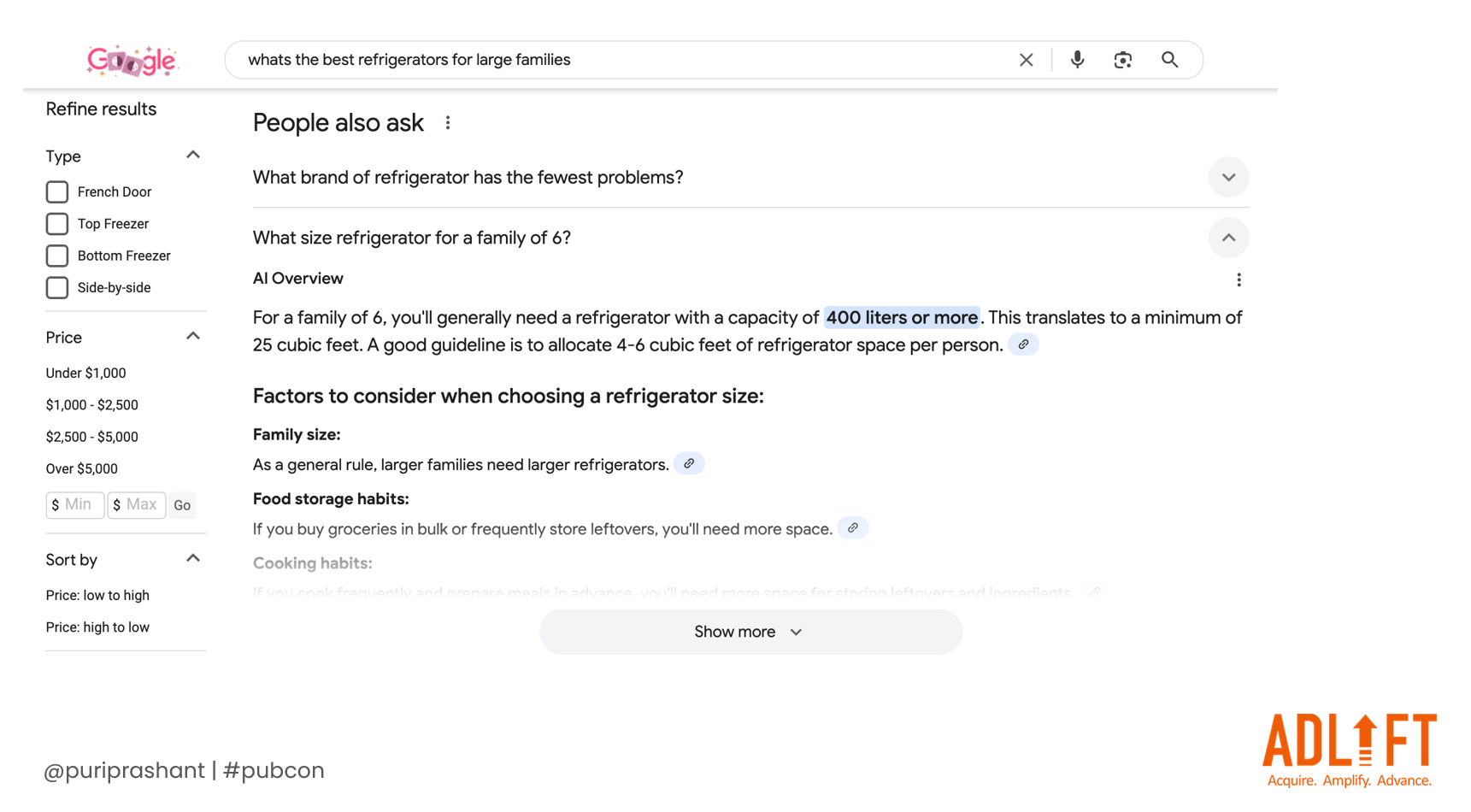Expand fewest problems brand question

[x=1228, y=178]
